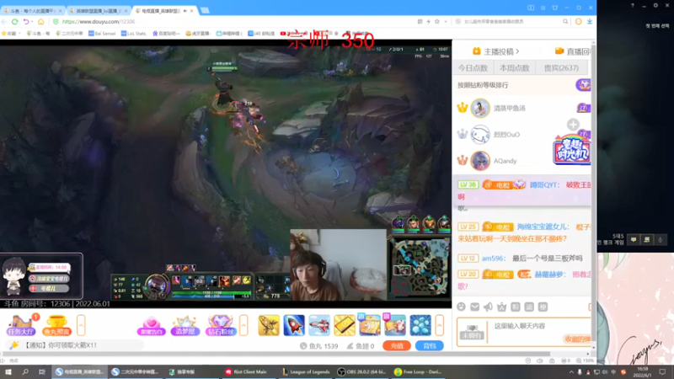This screenshot has height=379, width=674.
Task: Open the Windows Start menu
Action: pyautogui.click(x=8, y=371)
